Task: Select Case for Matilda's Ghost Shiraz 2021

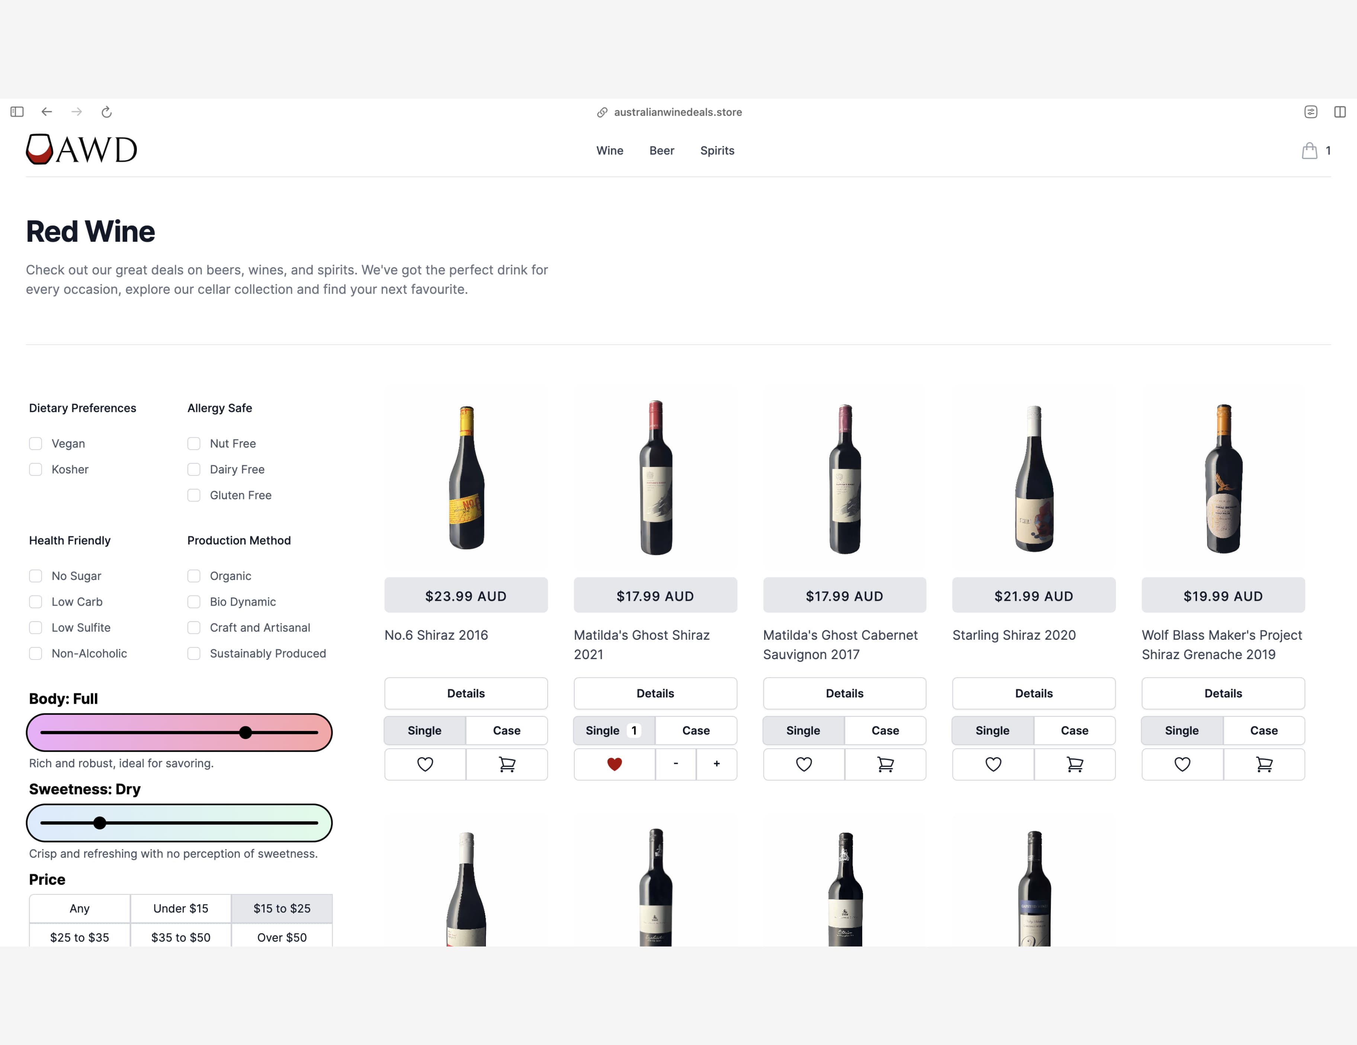Action: (x=696, y=730)
